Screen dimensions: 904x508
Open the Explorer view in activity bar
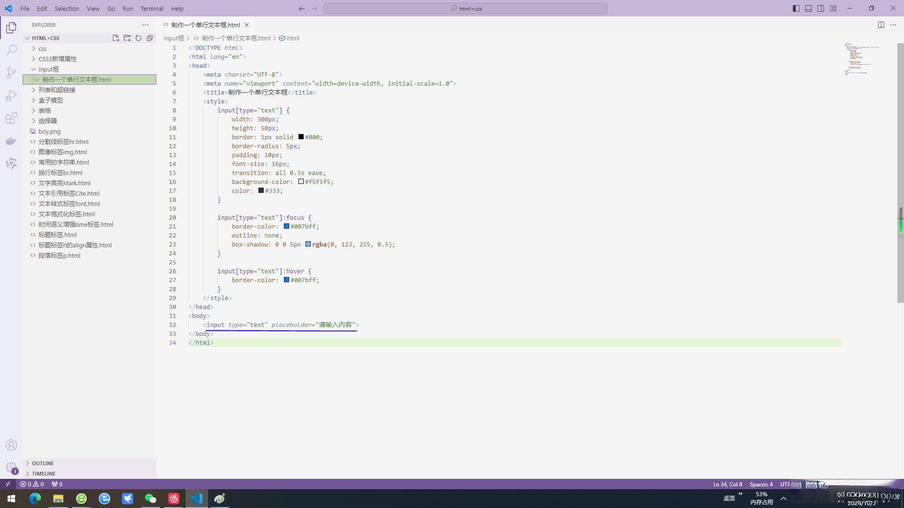tap(11, 28)
